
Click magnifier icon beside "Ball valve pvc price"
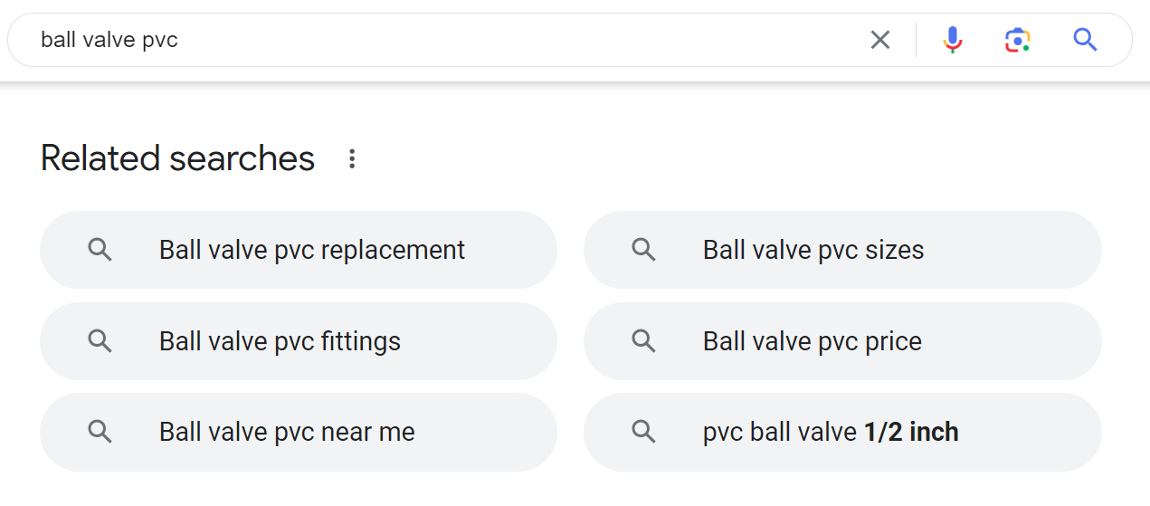(643, 341)
